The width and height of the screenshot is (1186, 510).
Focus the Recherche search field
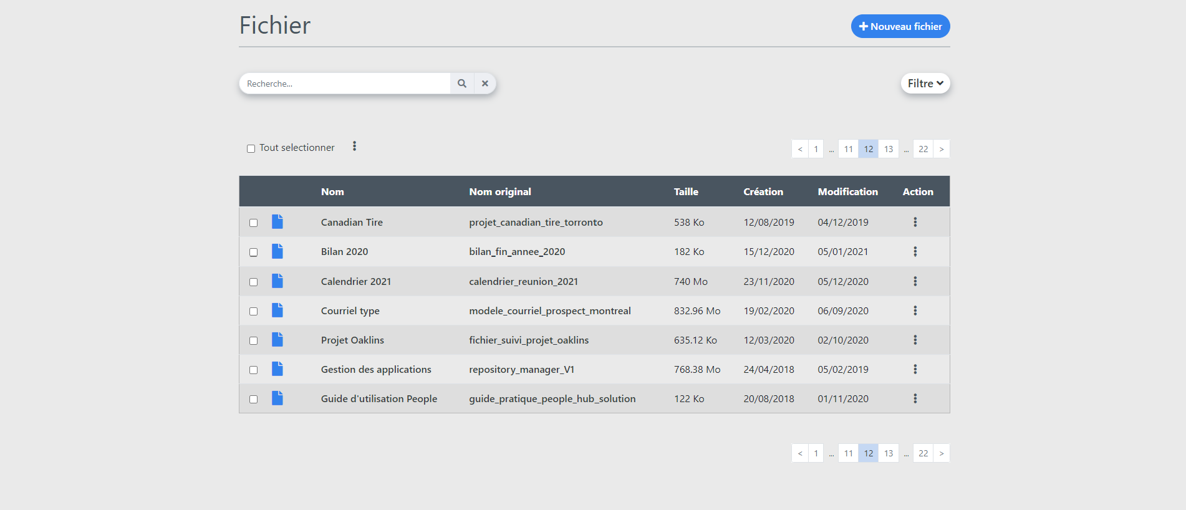coord(345,84)
